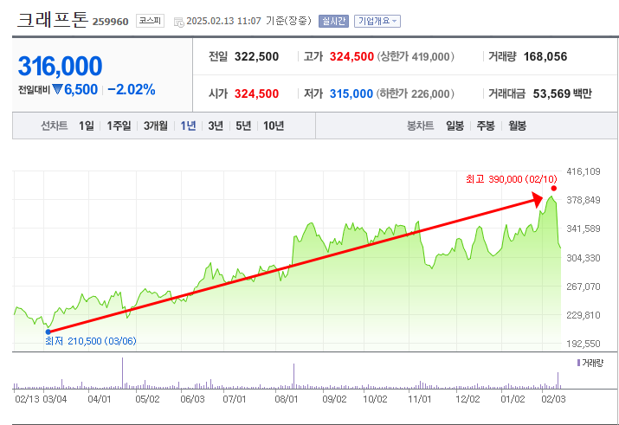
Task: Click x-axis date 08/01
Action: point(287,399)
